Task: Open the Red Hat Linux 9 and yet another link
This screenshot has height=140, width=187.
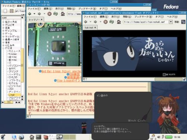Action: pyautogui.click(x=61, y=72)
